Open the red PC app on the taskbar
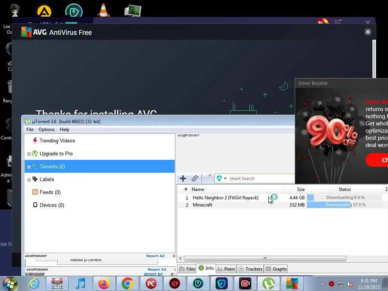 point(151,283)
